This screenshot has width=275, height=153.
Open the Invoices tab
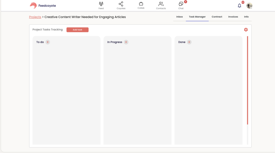(233, 17)
